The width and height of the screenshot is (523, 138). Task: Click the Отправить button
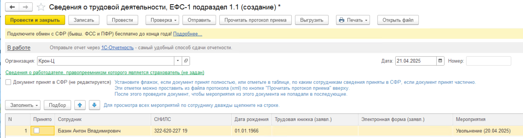pyautogui.click(x=199, y=20)
